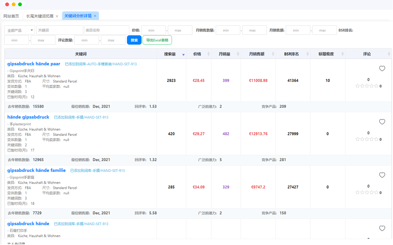Viewport: 393px width, 245px height.
Task: Click the 关键词 input field
Action: (60, 30)
